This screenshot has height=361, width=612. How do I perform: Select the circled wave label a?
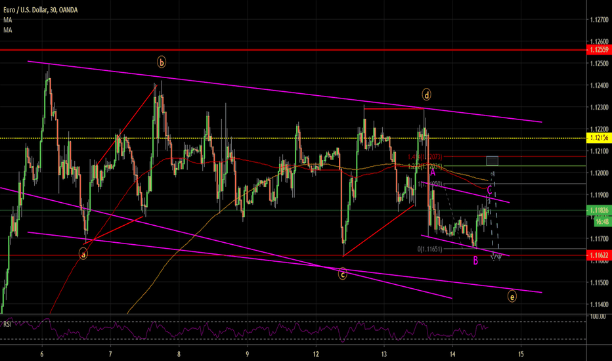pyautogui.click(x=83, y=254)
